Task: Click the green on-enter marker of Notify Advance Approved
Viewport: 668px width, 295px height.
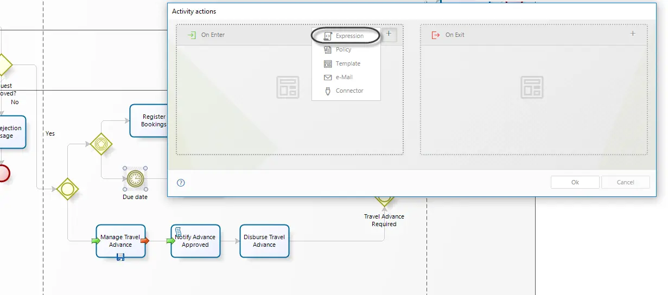Action: [171, 241]
